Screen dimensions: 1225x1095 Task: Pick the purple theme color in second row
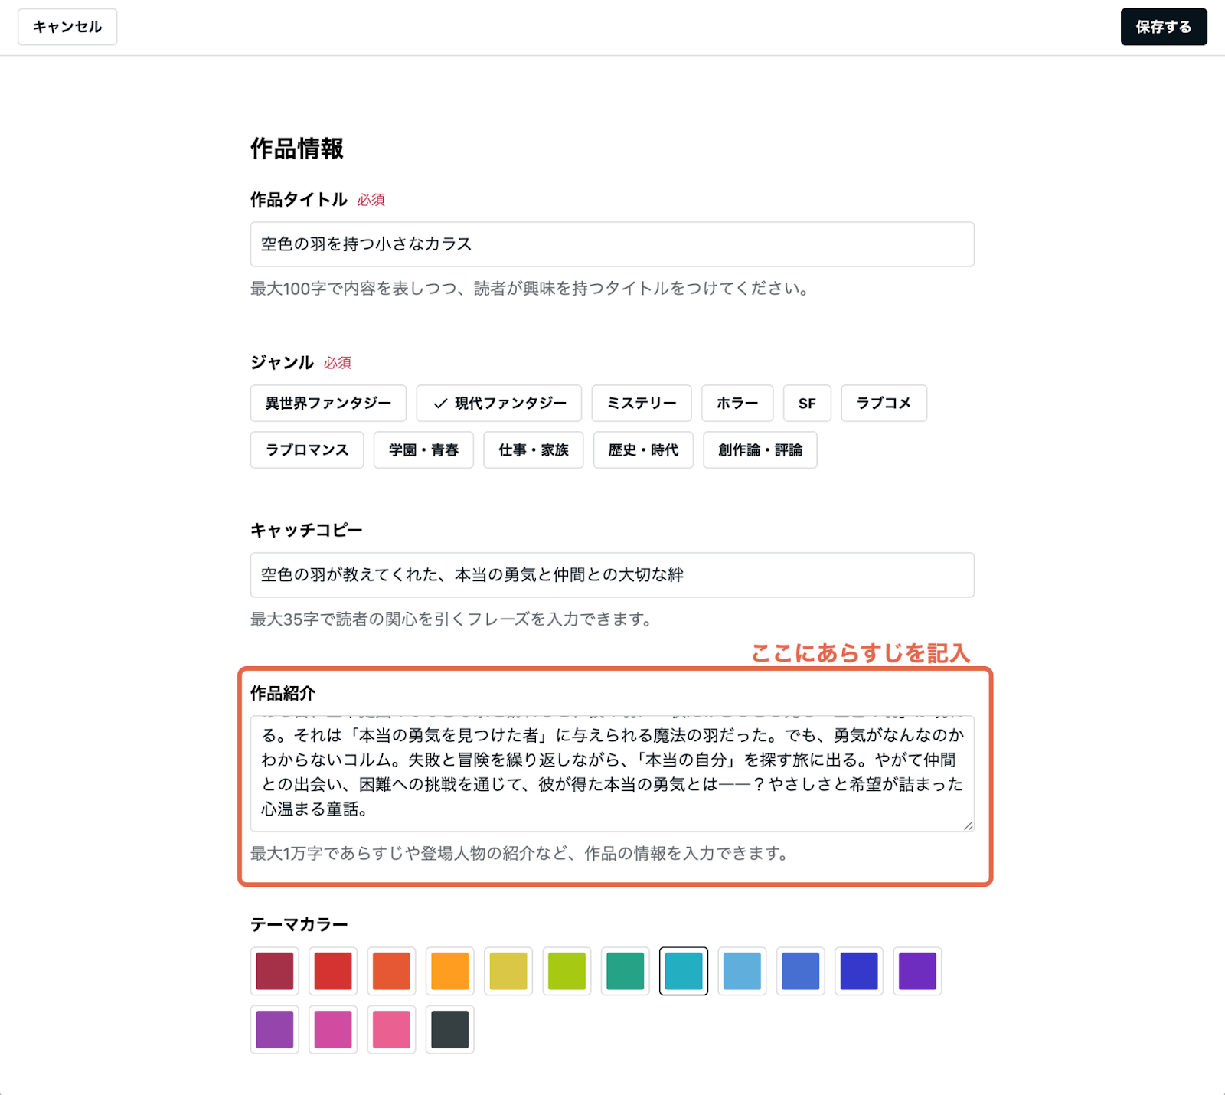pyautogui.click(x=275, y=1029)
